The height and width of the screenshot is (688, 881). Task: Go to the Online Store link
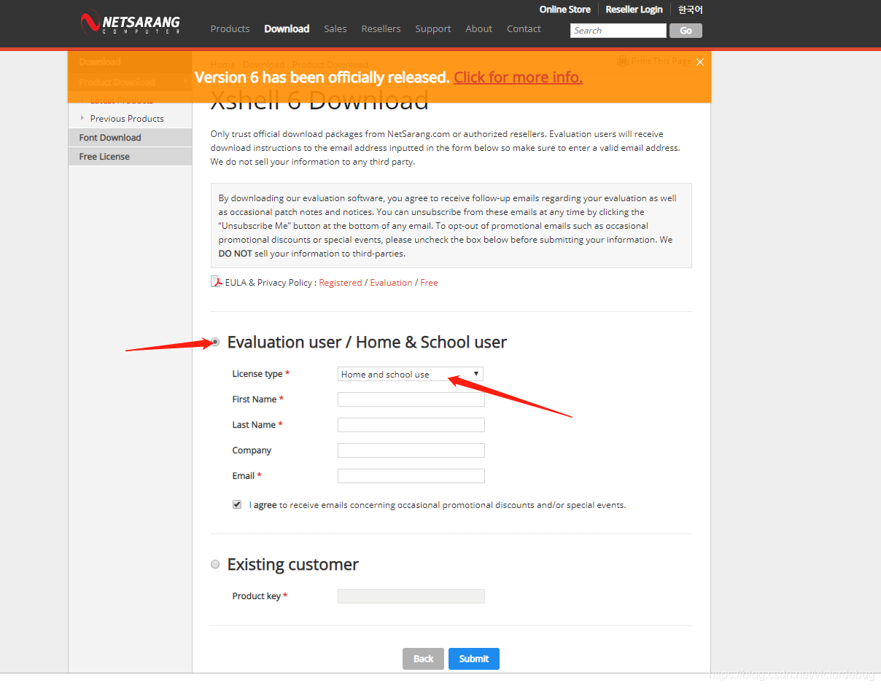pyautogui.click(x=565, y=9)
